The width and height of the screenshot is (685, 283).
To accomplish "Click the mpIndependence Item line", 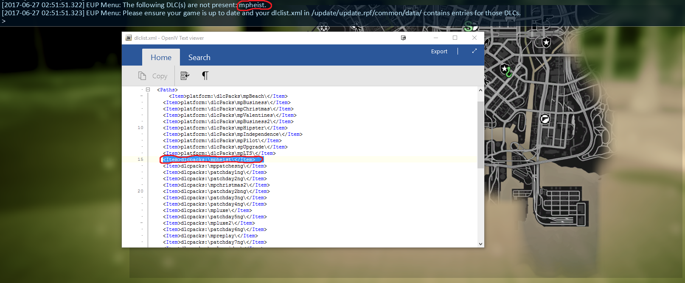I will click(x=233, y=134).
